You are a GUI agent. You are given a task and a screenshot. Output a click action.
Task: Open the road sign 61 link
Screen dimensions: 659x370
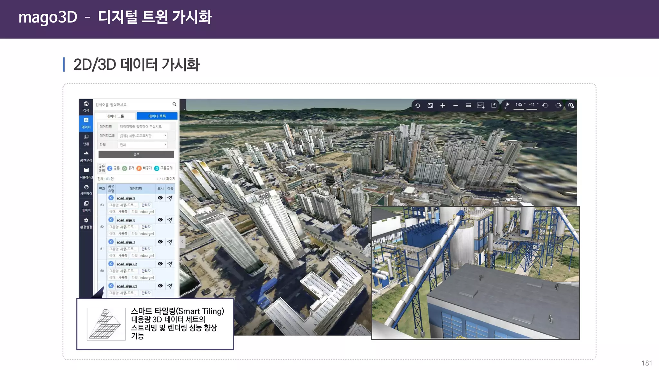point(127,286)
